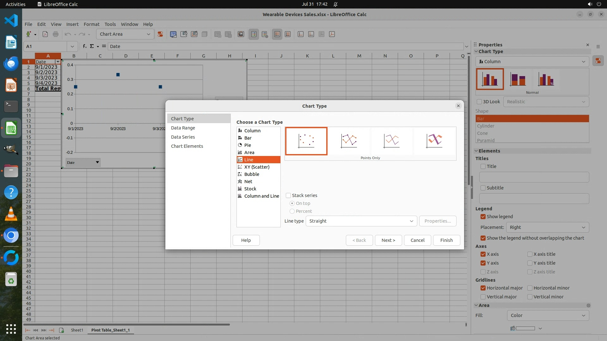Choose the XY (Scatter) chart type

[x=257, y=167]
